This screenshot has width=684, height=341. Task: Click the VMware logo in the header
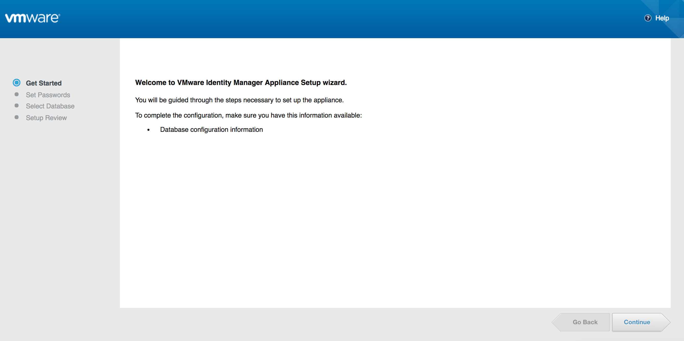[33, 18]
